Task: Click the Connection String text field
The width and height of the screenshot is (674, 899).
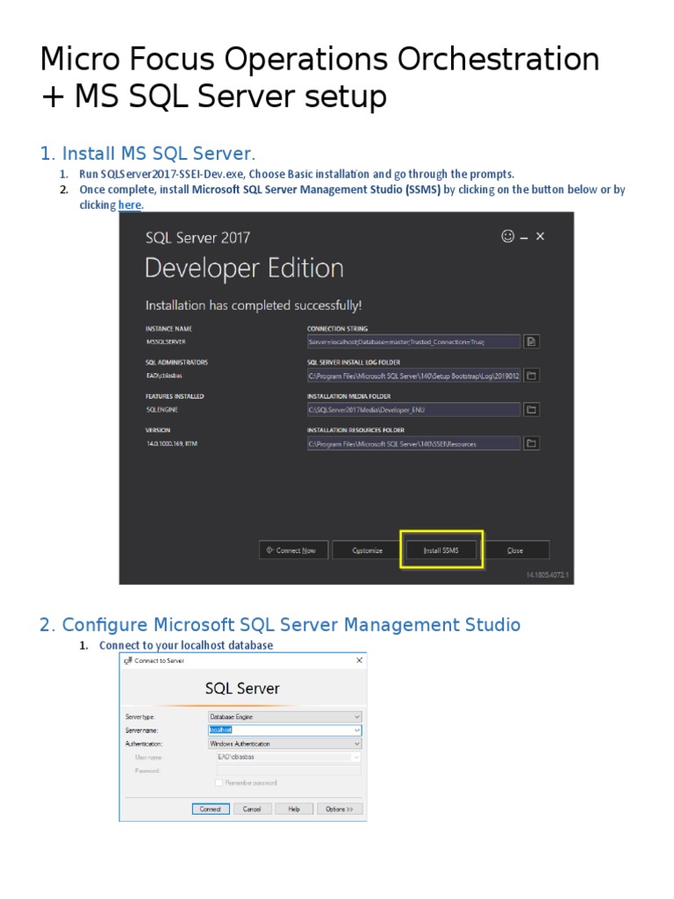Action: click(x=412, y=342)
